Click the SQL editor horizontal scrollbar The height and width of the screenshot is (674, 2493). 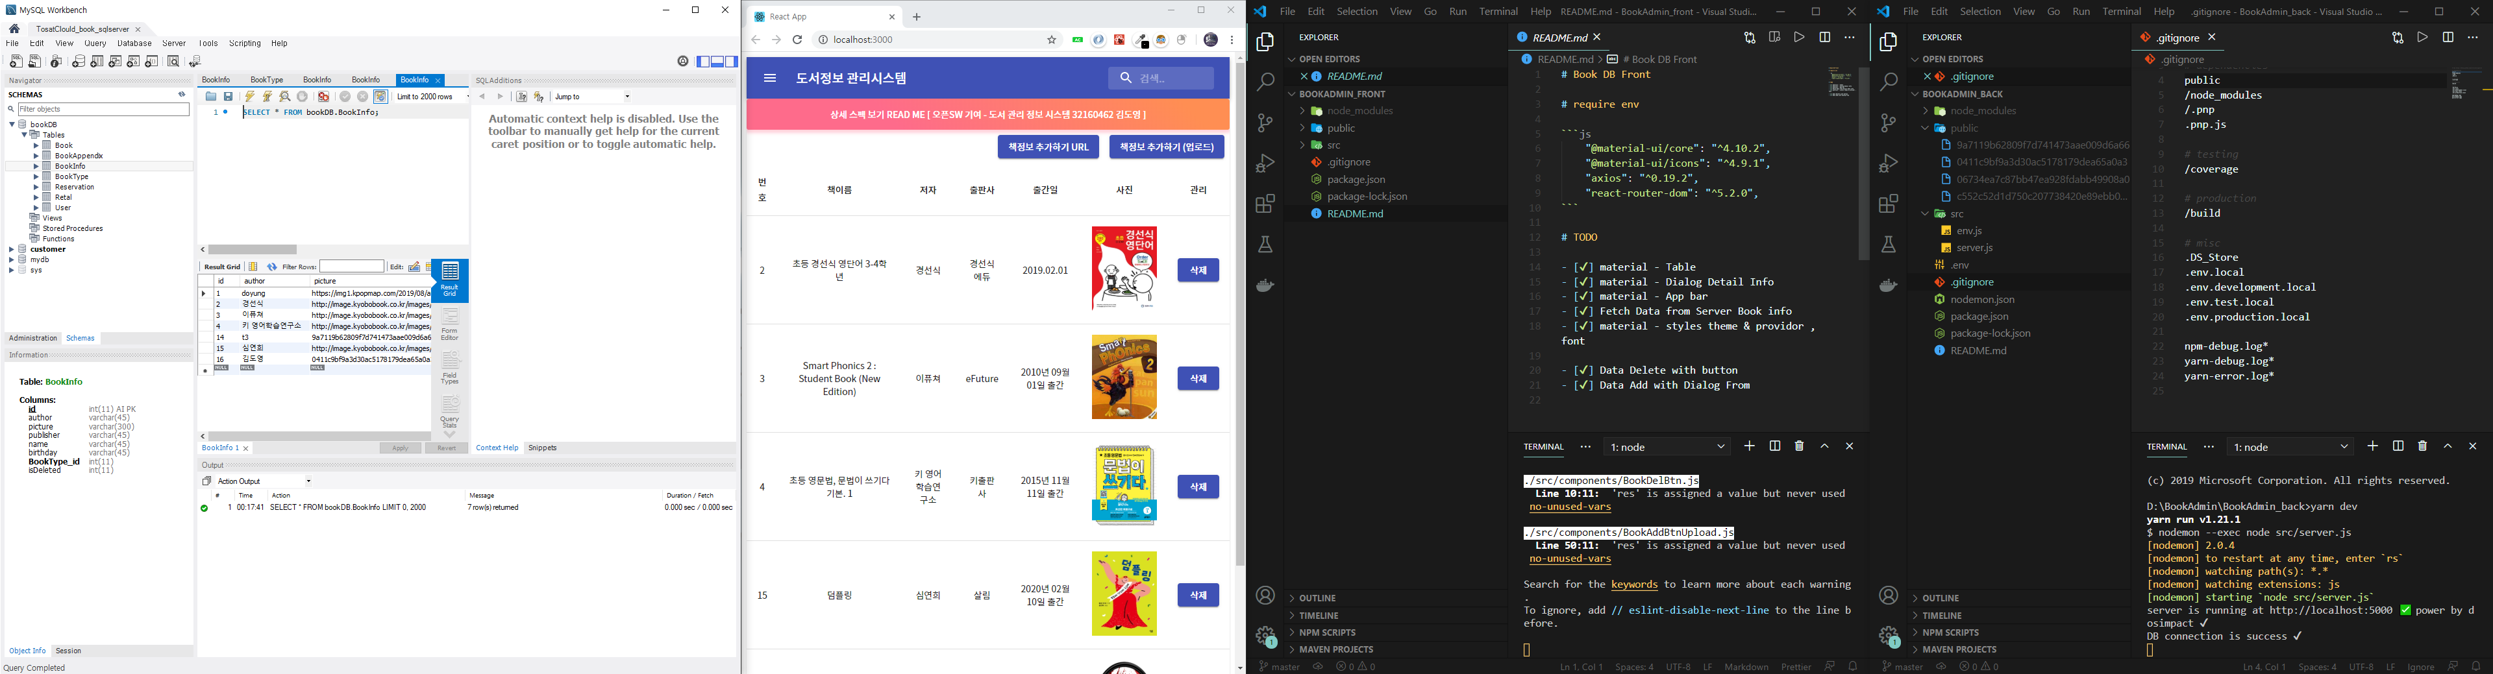pos(253,250)
